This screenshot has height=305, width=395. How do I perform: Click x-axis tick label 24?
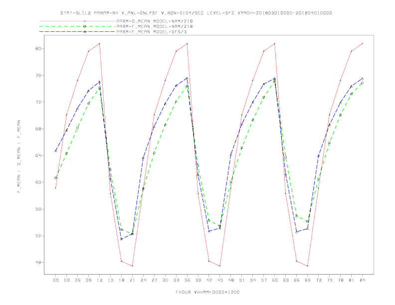pos(143,280)
